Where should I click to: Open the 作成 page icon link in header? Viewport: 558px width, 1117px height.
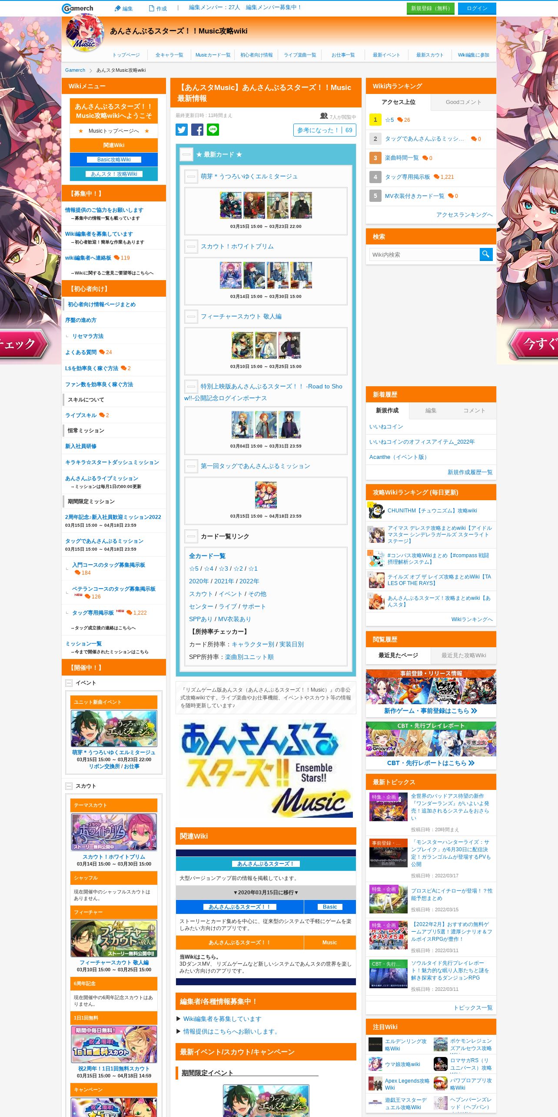158,8
